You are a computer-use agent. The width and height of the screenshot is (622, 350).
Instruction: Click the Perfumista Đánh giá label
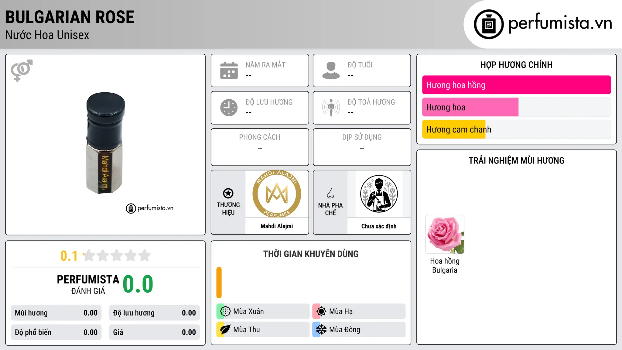click(x=88, y=284)
